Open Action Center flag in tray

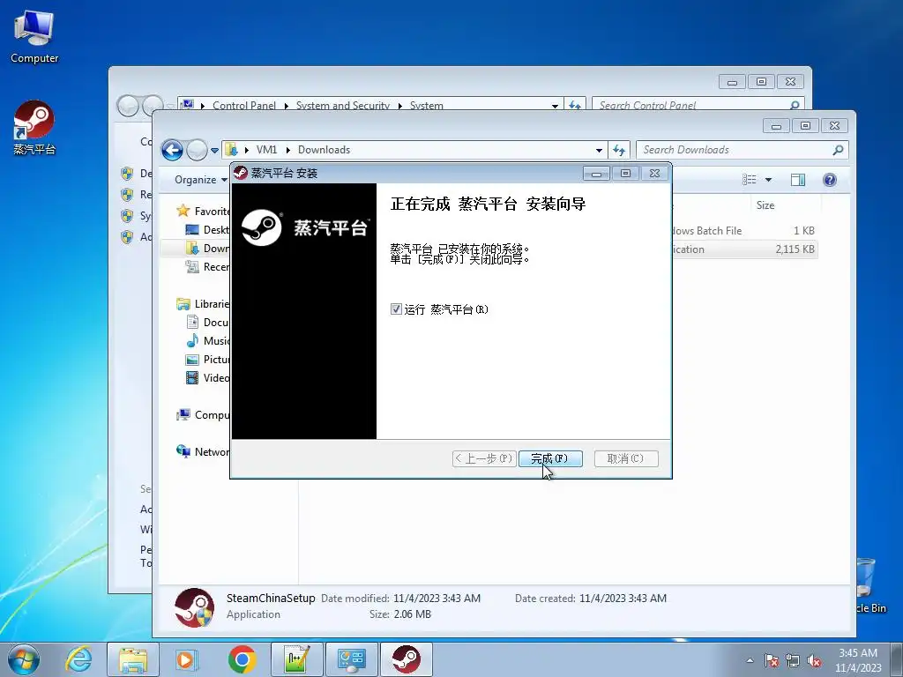tap(772, 660)
